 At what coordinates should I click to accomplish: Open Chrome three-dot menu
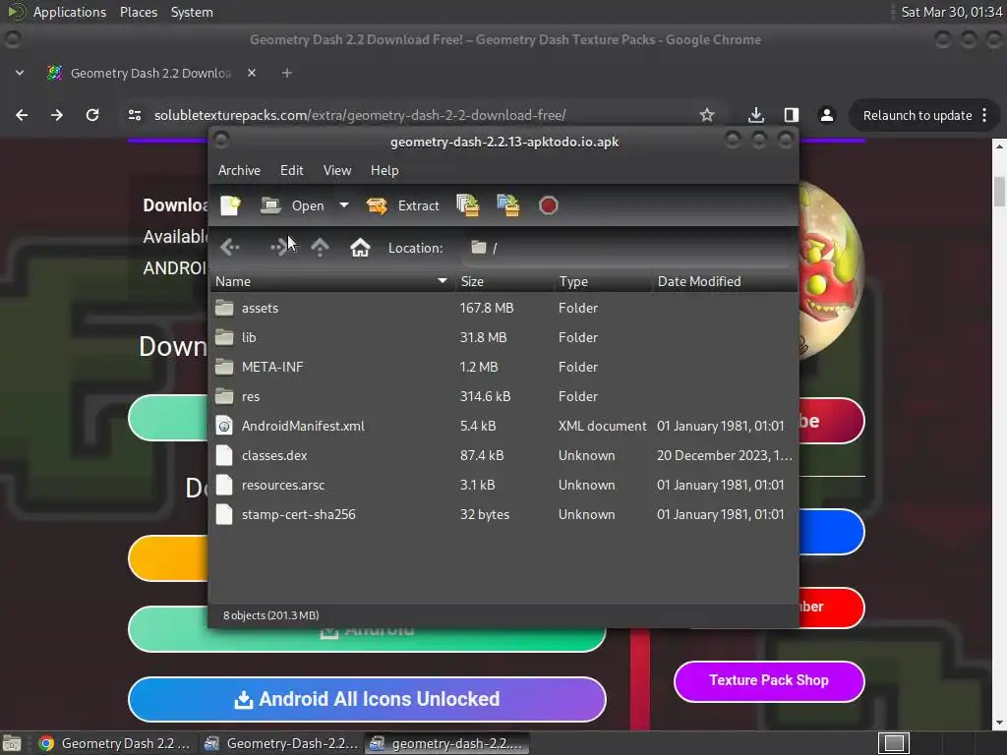click(x=984, y=116)
